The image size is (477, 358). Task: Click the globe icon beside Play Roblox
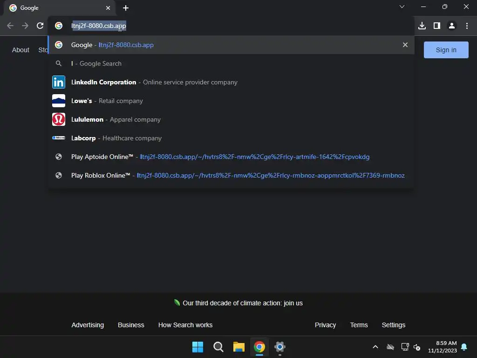59,175
